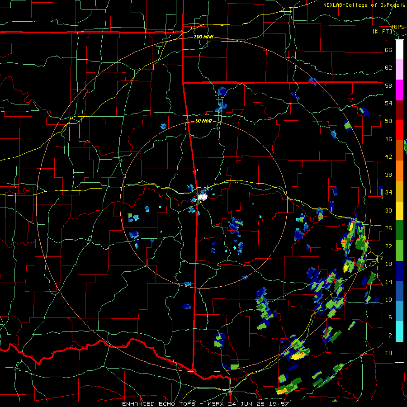Click the magenta legend swatch
Image resolution: width=407 pixels, height=407 pixels.
[399, 90]
